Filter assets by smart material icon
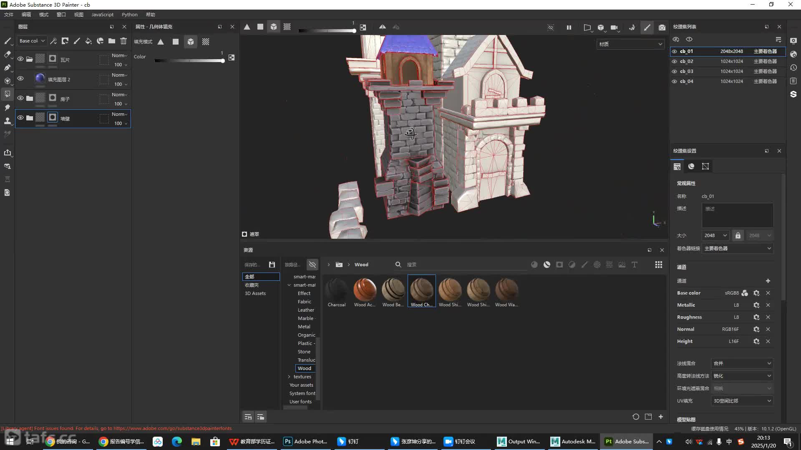The height and width of the screenshot is (450, 801). (x=547, y=265)
